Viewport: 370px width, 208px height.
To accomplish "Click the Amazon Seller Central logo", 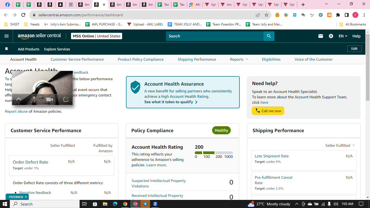I will pos(39,36).
